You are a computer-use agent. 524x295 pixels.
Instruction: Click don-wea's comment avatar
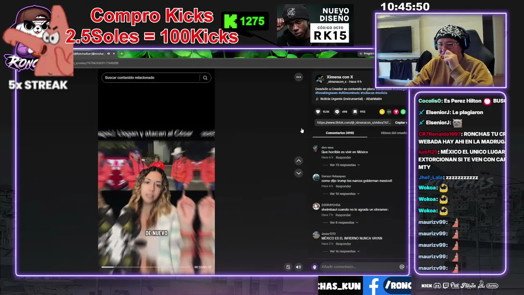point(316,148)
